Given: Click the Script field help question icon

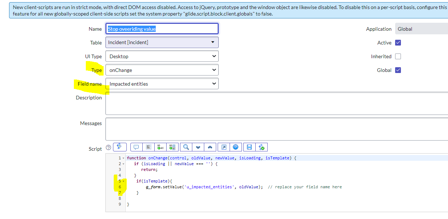Looking at the screenshot, I should pyautogui.click(x=108, y=147).
